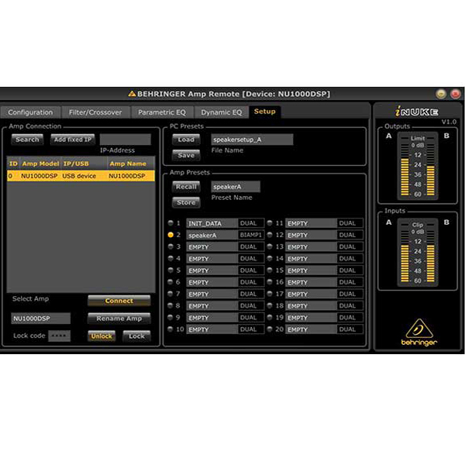Screen dimensions: 465x465
Task: Click the Connect button
Action: (x=119, y=301)
